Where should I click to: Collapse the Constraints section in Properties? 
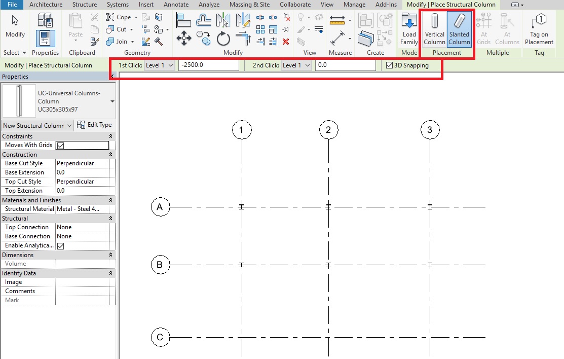[x=111, y=136]
